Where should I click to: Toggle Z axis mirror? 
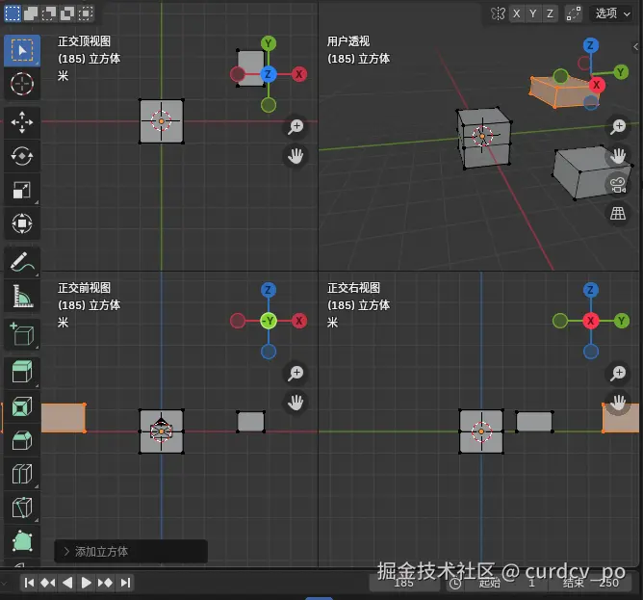(550, 13)
